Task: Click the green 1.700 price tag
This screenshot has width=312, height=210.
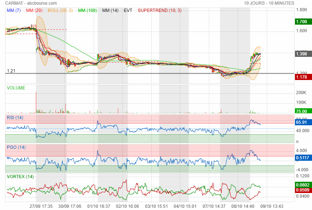Action: [301, 22]
